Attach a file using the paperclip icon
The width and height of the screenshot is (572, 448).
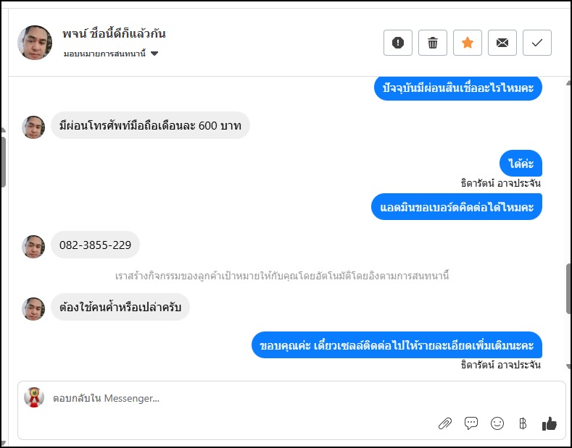coord(445,423)
